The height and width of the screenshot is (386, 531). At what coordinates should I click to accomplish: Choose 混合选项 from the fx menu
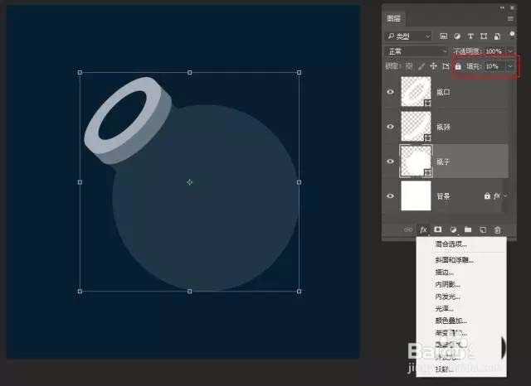[451, 244]
